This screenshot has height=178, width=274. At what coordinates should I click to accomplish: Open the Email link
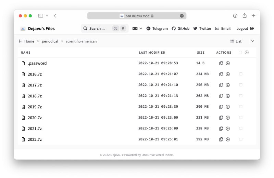click(x=223, y=28)
